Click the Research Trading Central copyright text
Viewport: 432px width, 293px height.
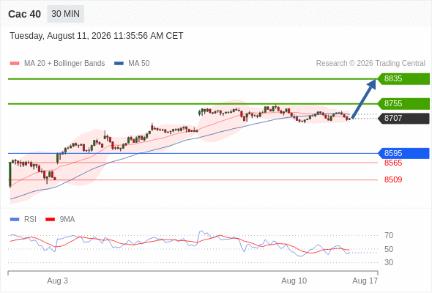[370, 64]
